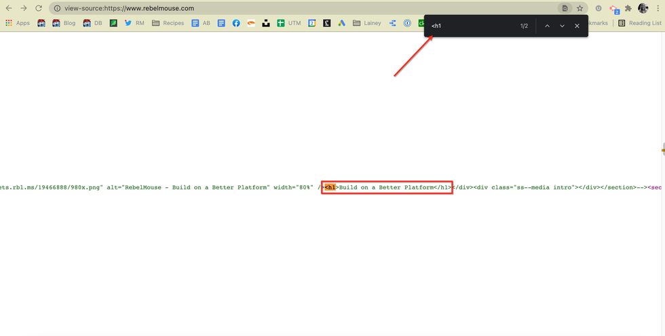Open the UTM Google Sheets bookmark
This screenshot has height=336, width=665.
pyautogui.click(x=289, y=23)
